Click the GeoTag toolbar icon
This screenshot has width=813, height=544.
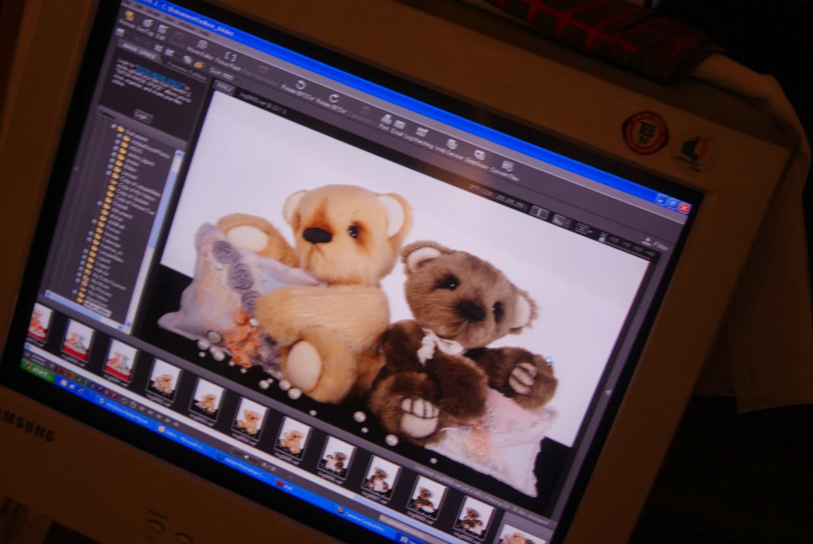[x=146, y=26]
